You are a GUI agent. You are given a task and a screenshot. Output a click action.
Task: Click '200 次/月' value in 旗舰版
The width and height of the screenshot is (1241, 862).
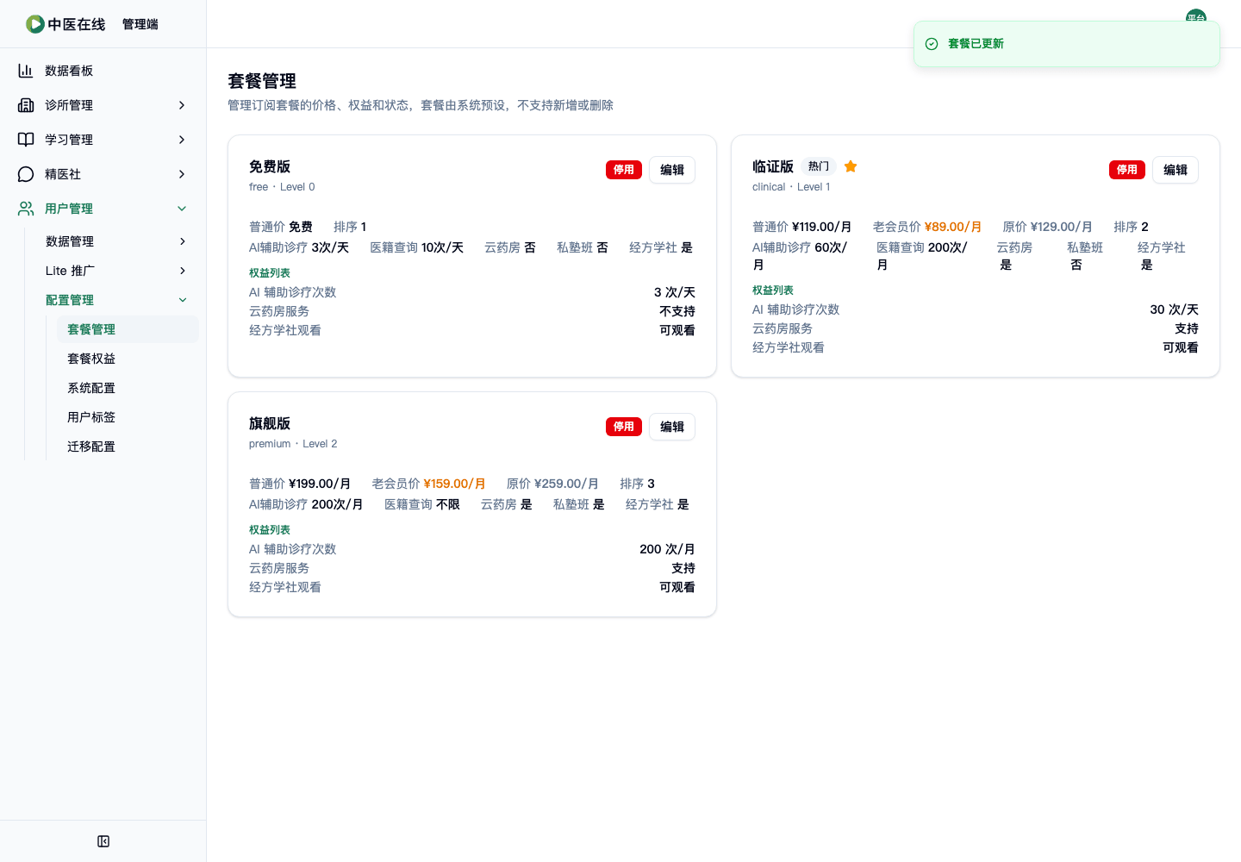point(667,549)
